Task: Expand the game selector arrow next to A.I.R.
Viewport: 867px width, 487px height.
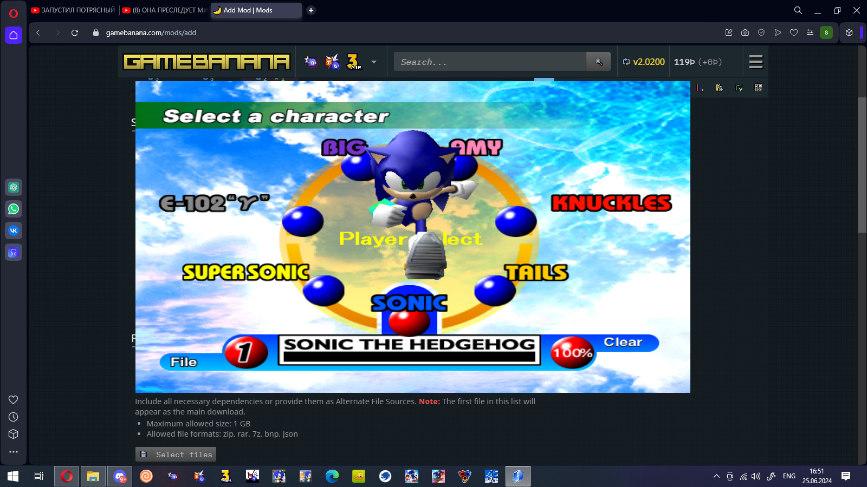Action: point(373,62)
